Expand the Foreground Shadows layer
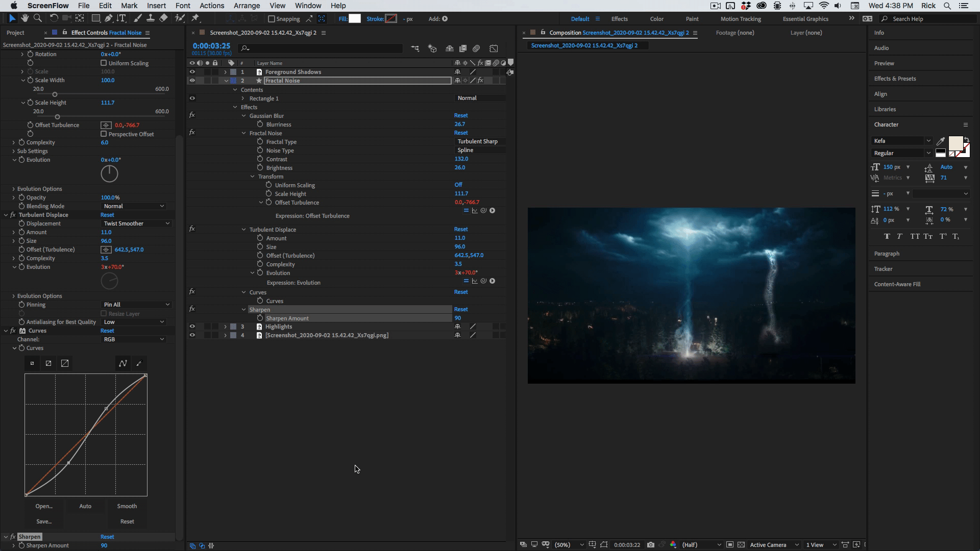Viewport: 980px width, 551px height. click(225, 72)
